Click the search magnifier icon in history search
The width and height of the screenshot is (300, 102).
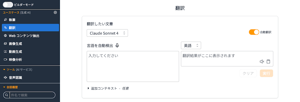coord(6,95)
